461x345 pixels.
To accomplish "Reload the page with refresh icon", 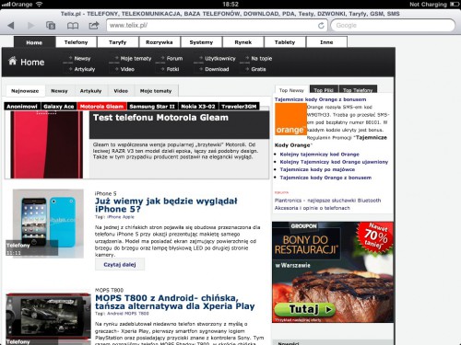I will coord(321,26).
